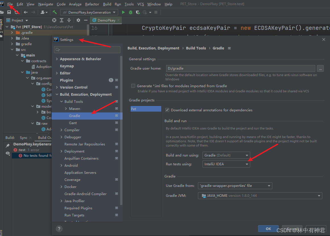Run DemoPkey.keyGeneration with green play icon

point(123,12)
